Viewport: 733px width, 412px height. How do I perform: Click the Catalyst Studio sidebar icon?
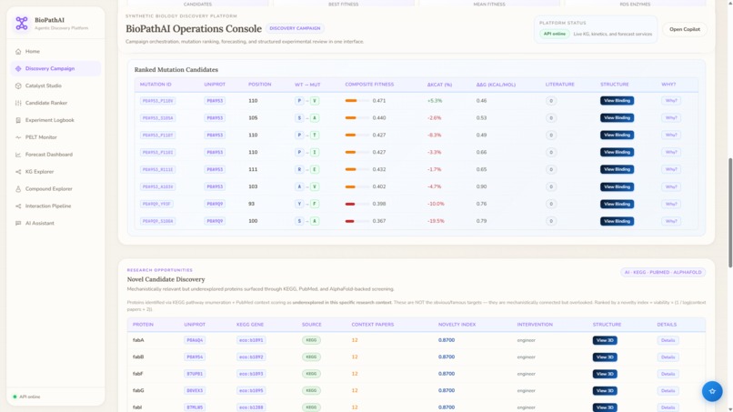pyautogui.click(x=18, y=86)
